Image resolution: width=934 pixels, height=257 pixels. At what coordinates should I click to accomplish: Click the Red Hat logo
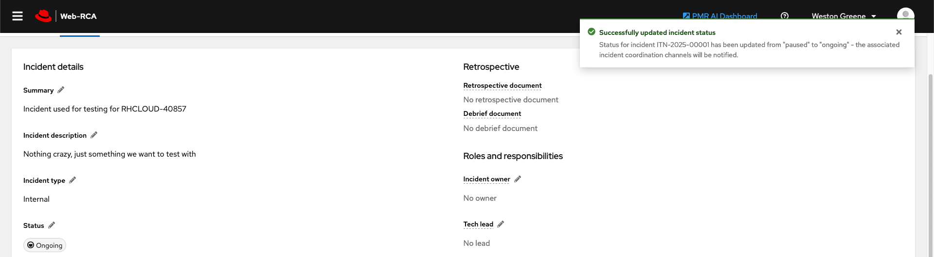(43, 16)
